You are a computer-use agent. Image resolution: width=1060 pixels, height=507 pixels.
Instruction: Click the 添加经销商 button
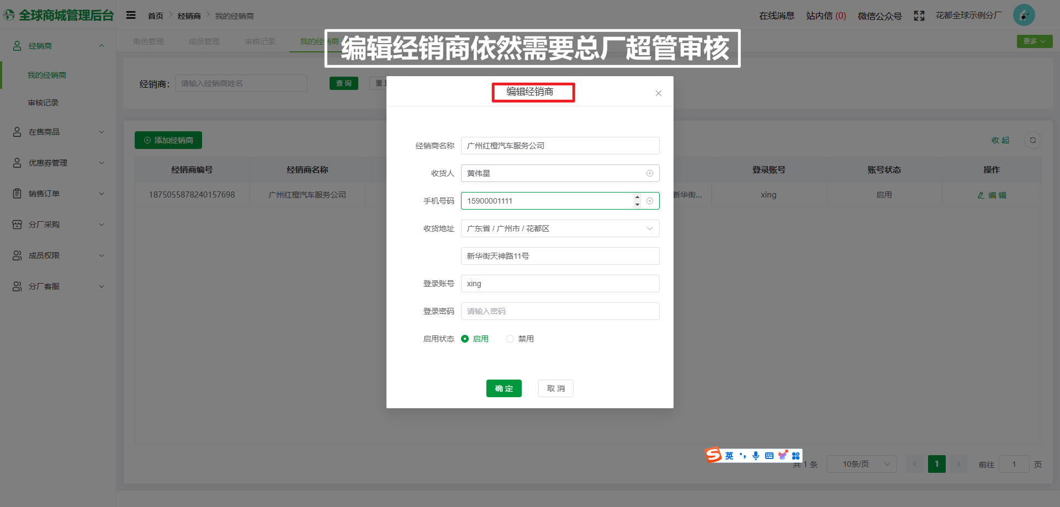tap(168, 140)
